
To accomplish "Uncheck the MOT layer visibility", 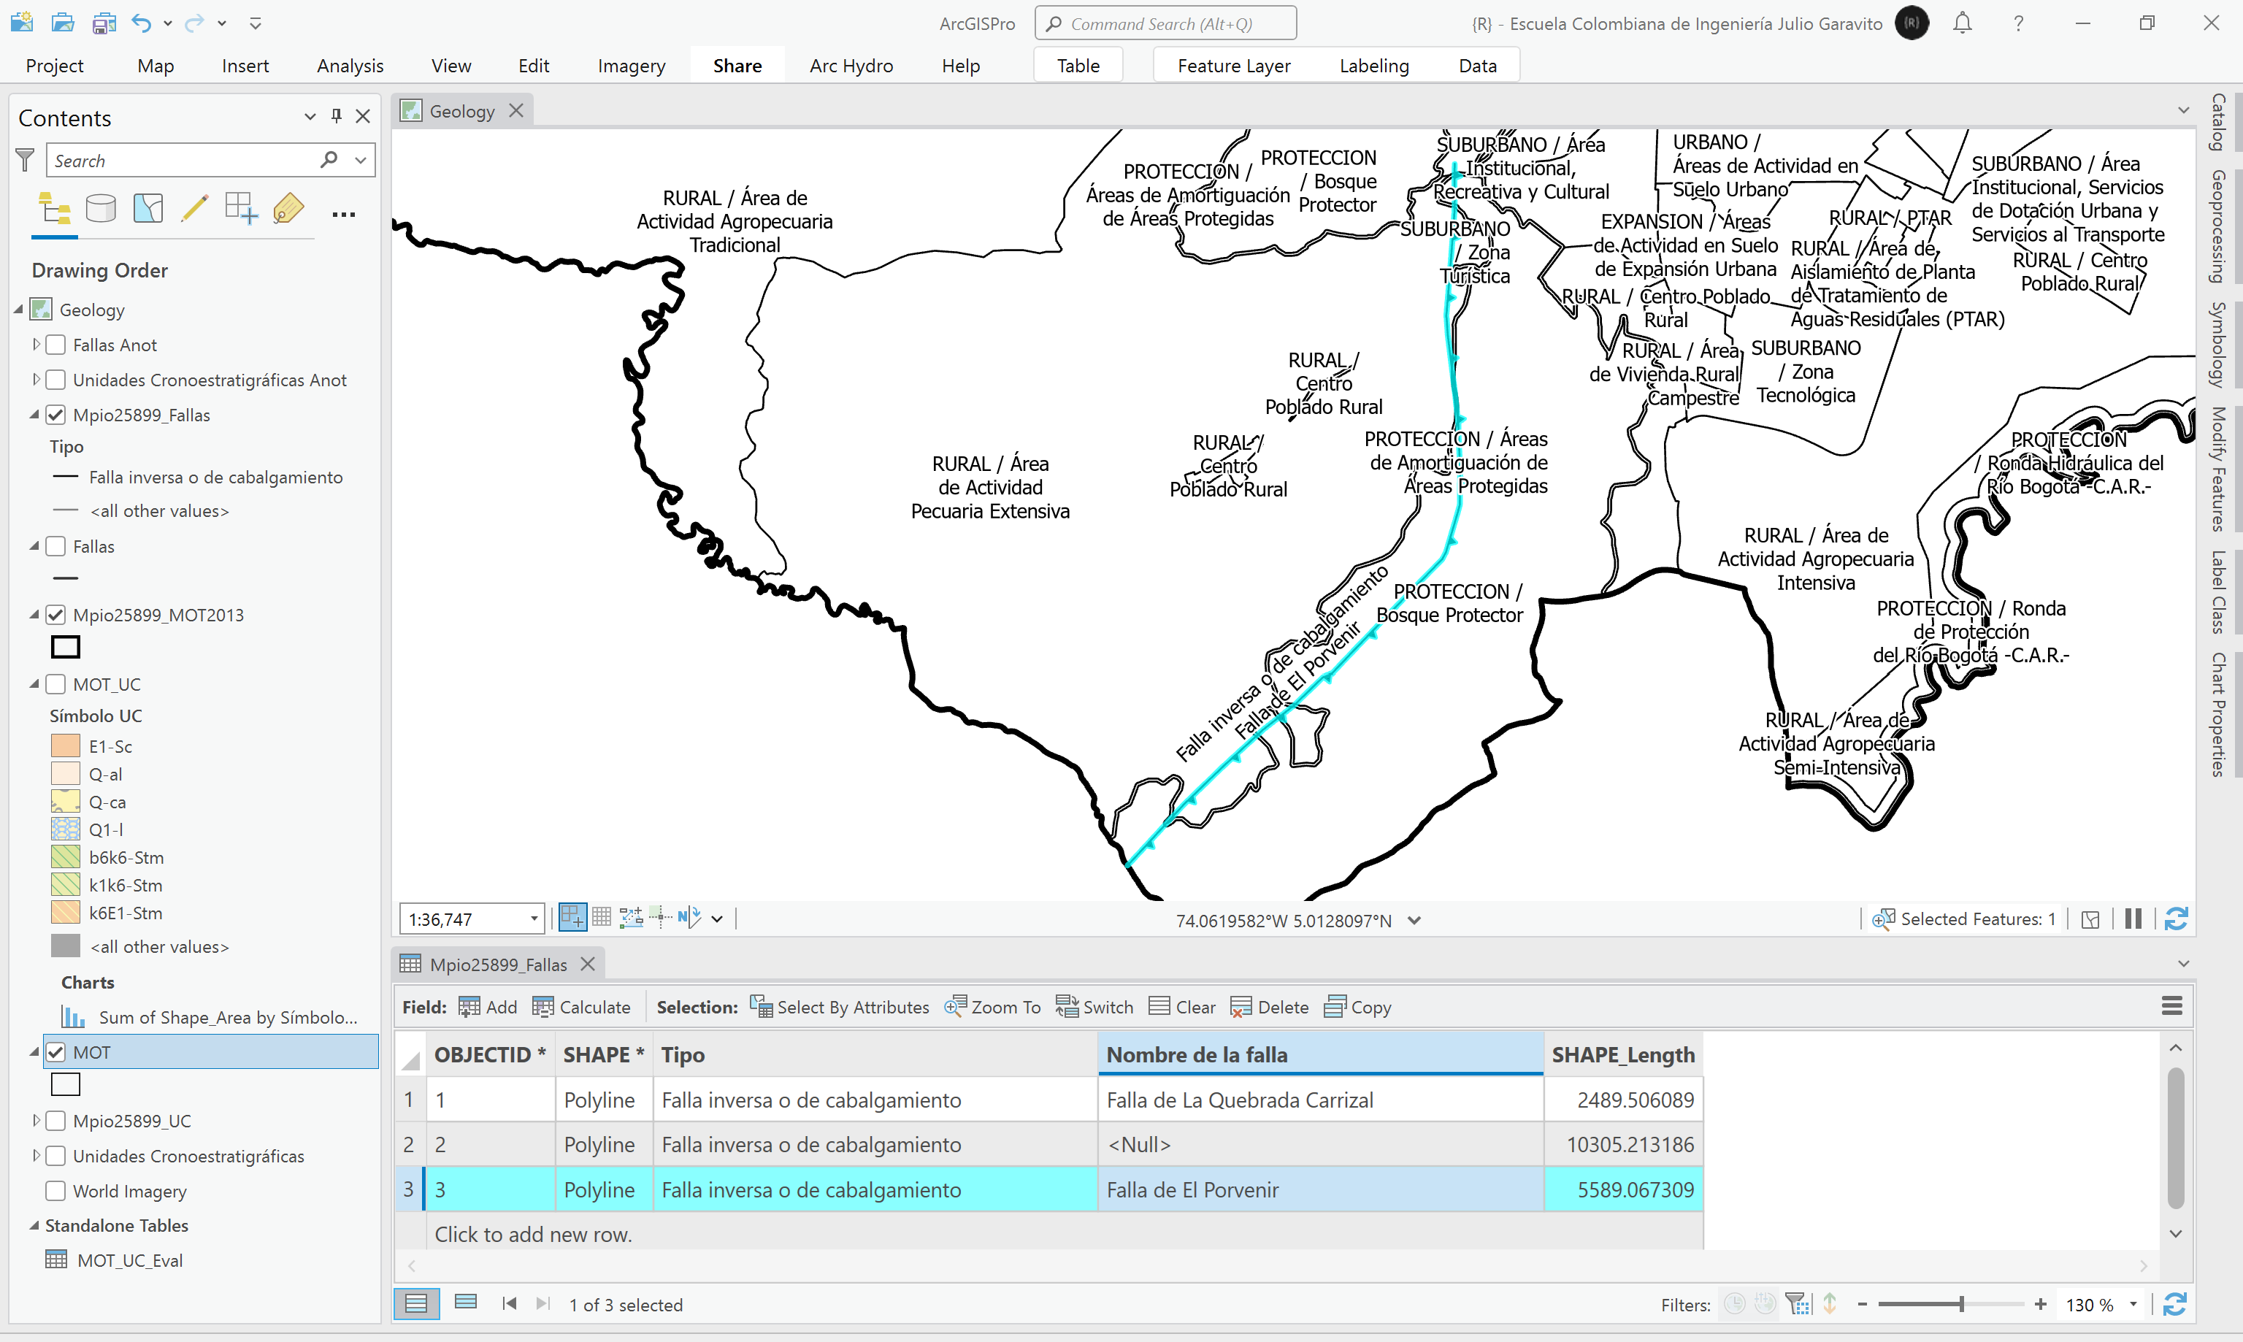I will pyautogui.click(x=56, y=1051).
